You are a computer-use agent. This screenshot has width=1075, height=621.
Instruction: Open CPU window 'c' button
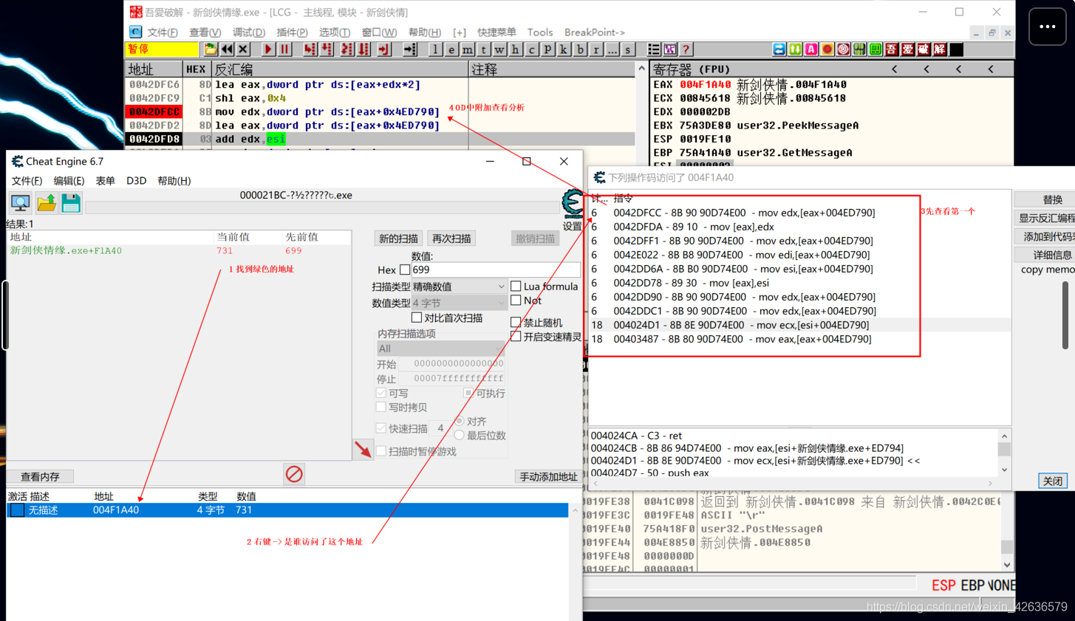(532, 49)
